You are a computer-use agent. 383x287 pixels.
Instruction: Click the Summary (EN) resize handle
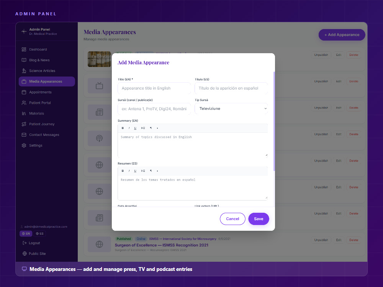(266, 155)
